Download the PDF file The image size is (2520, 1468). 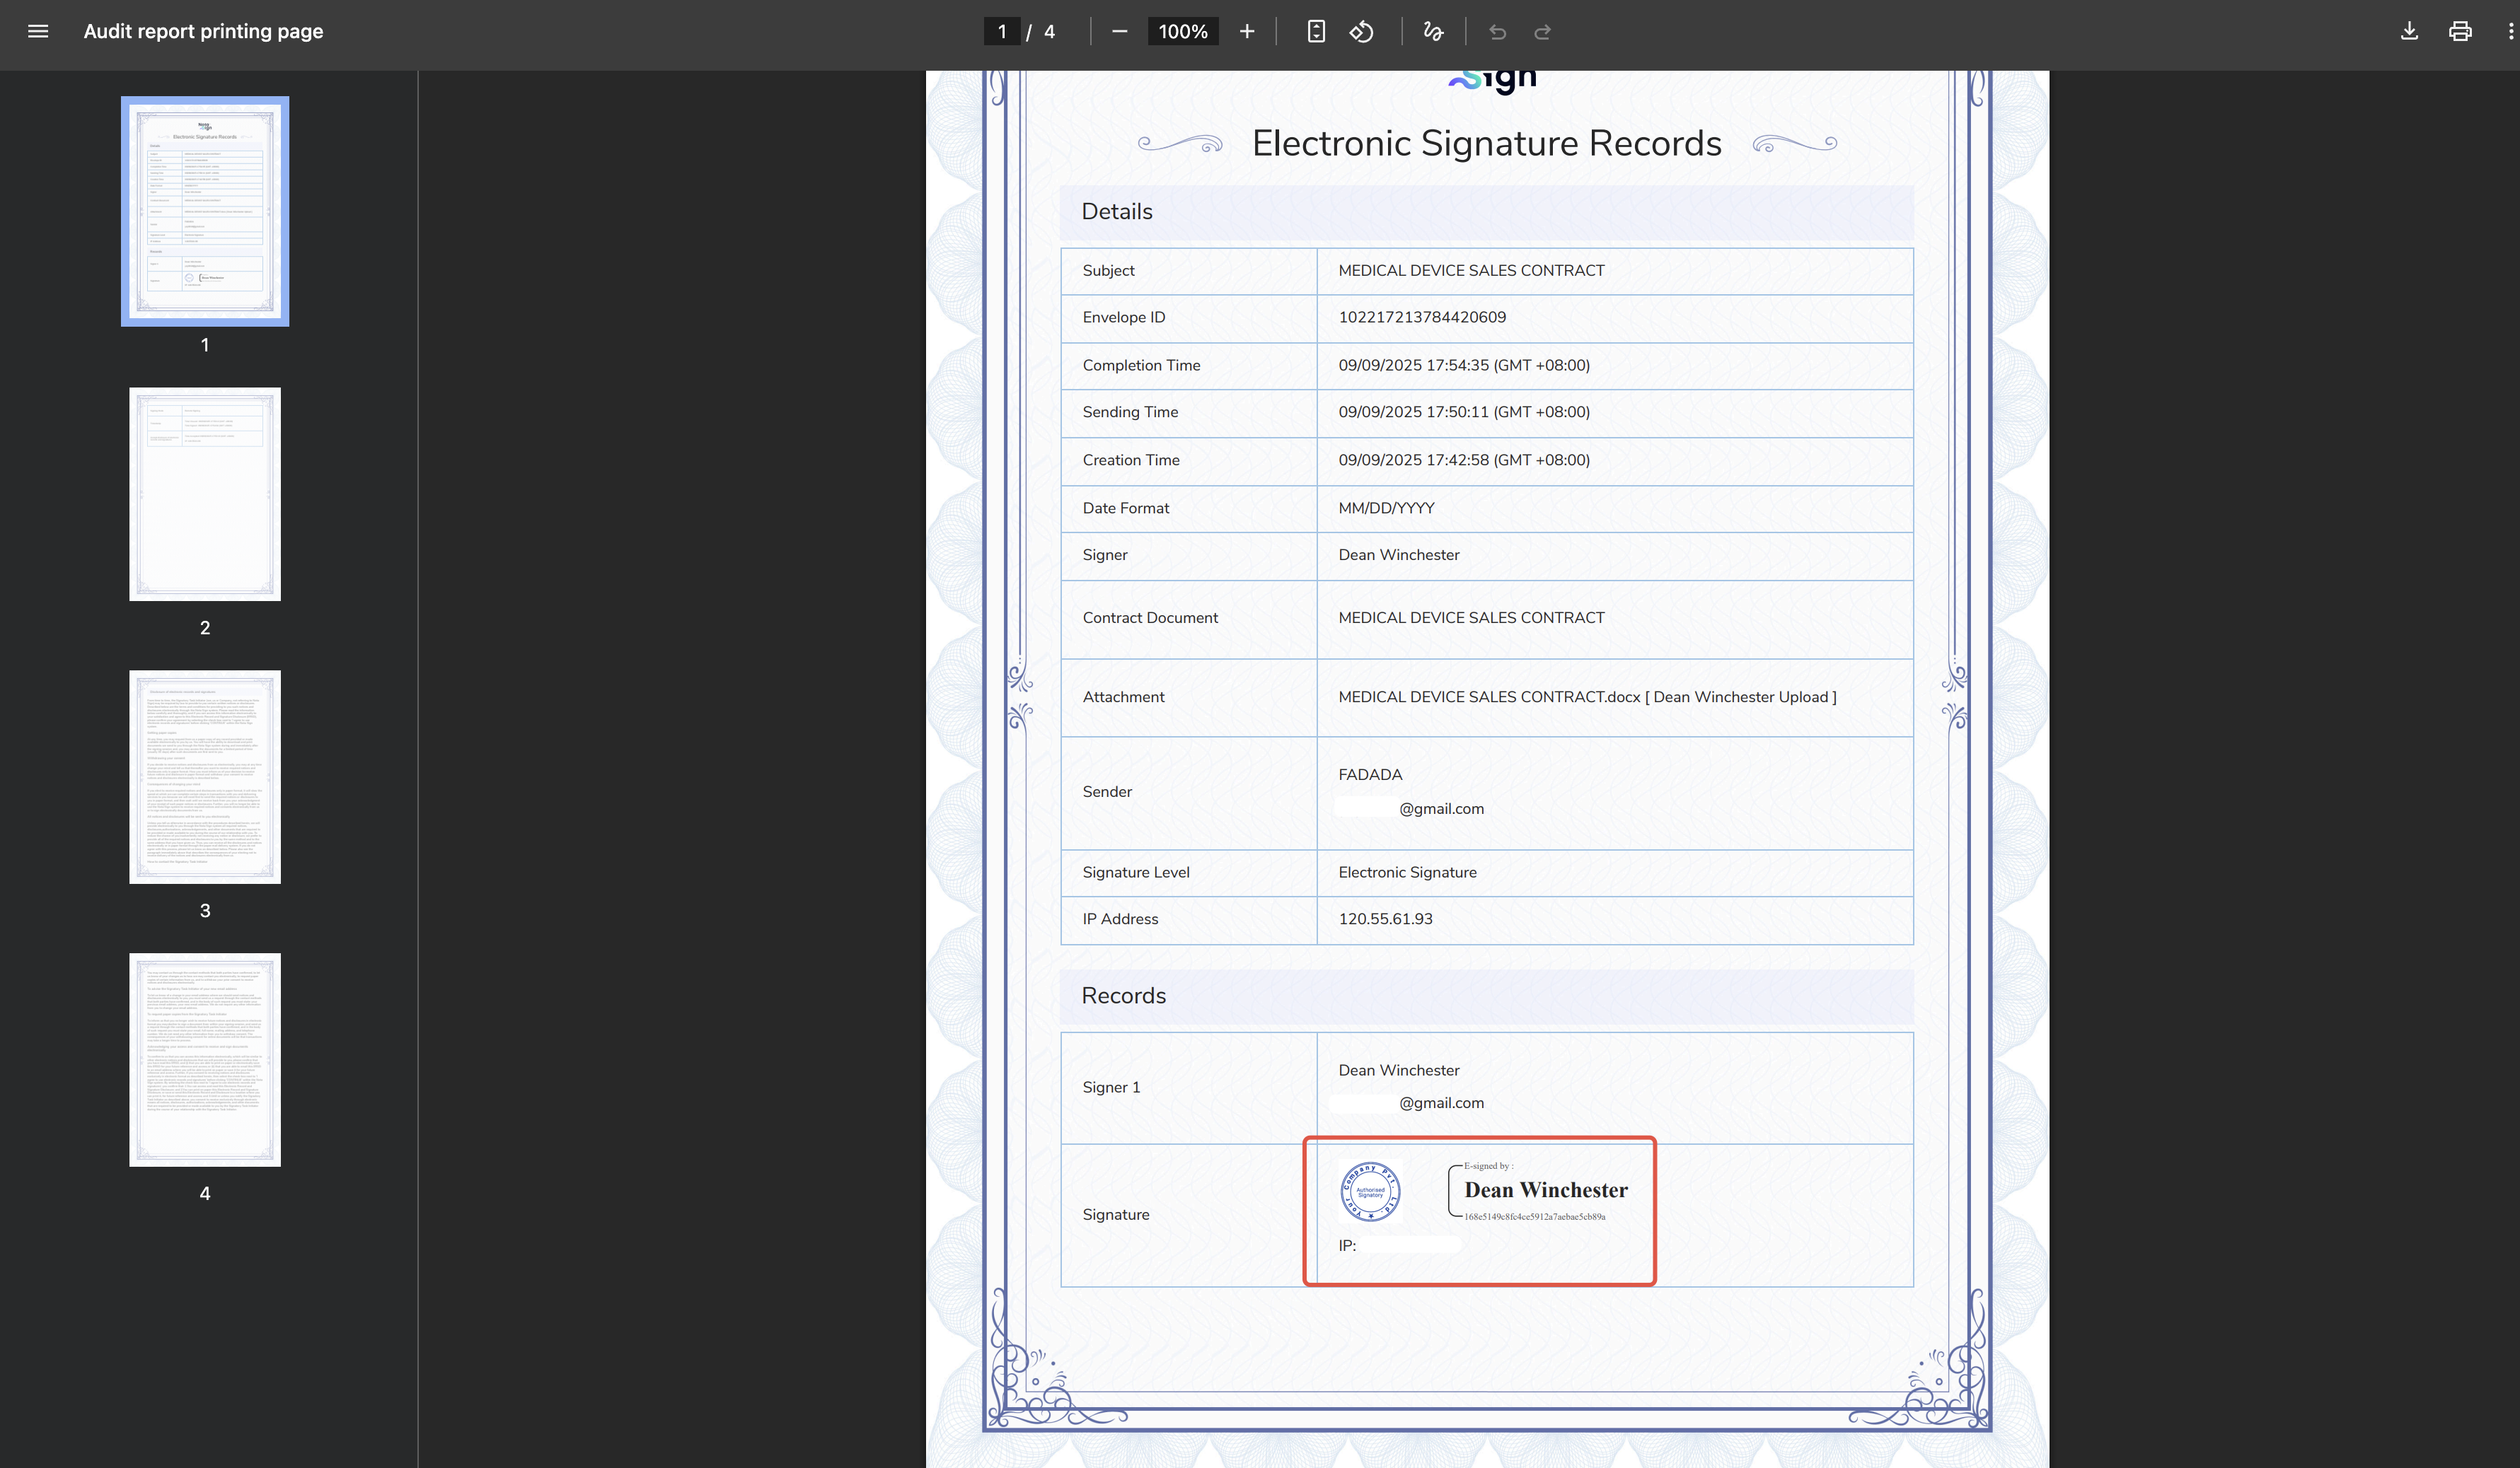2409,32
